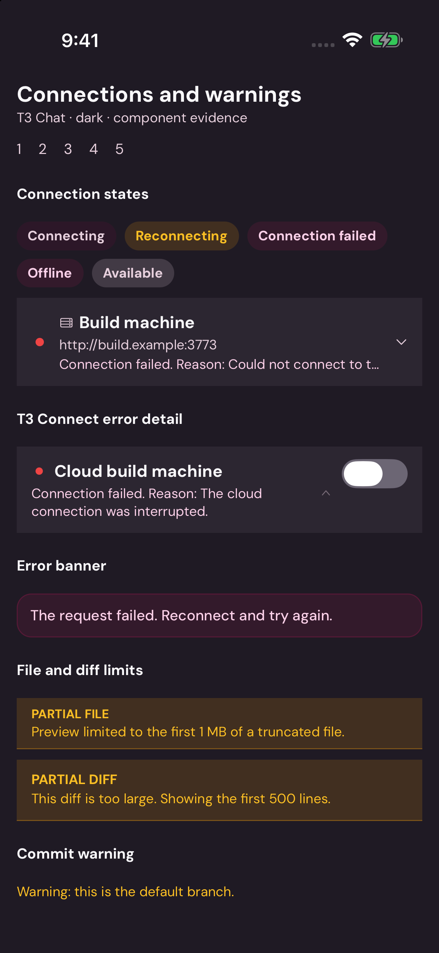
Task: Tap the Wi-Fi icon in status bar
Action: pyautogui.click(x=352, y=40)
